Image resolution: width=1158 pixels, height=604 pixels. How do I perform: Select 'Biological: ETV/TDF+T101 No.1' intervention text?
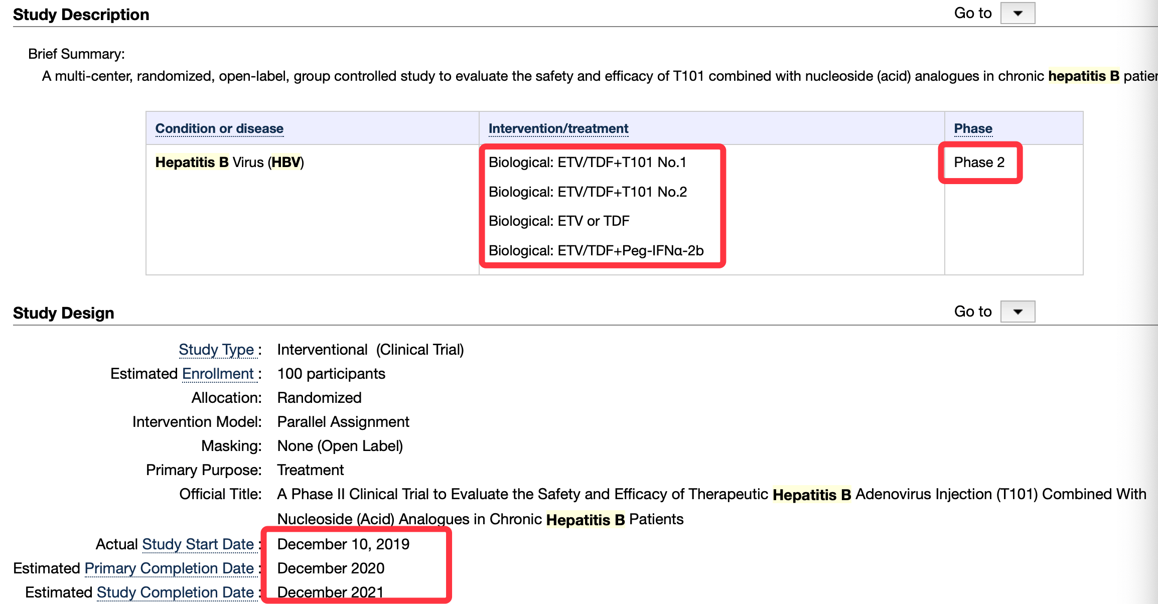click(587, 162)
